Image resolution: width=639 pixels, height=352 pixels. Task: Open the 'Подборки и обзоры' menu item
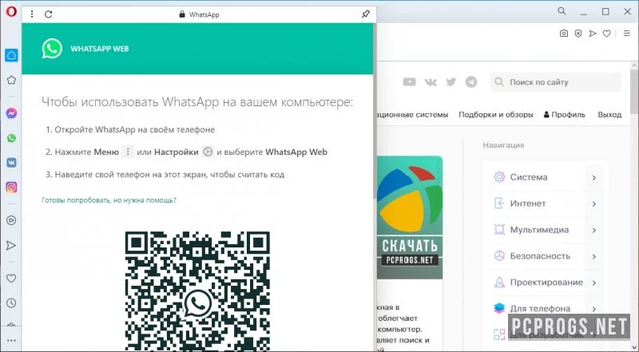pos(496,114)
